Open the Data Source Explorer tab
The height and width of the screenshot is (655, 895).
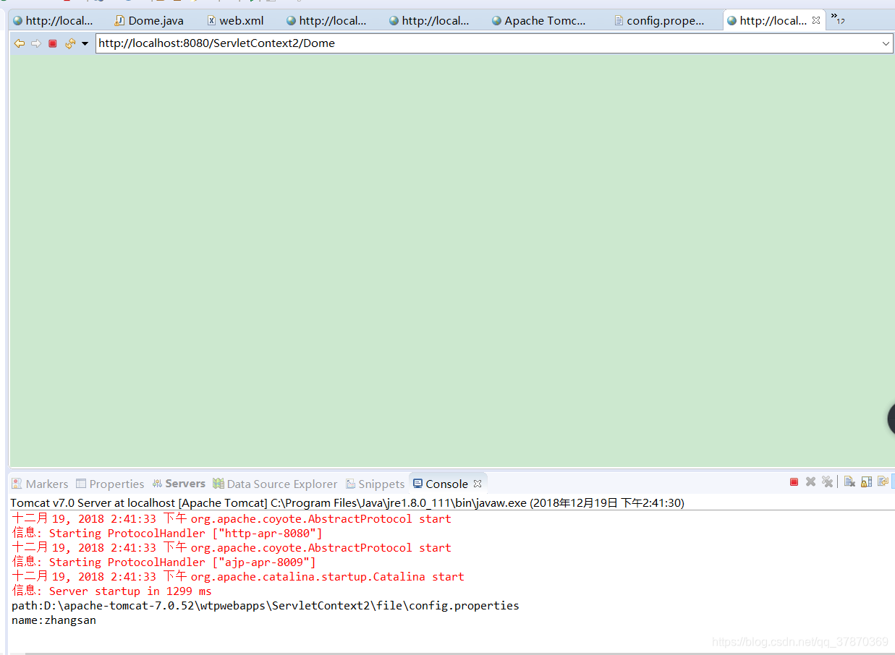tap(275, 484)
